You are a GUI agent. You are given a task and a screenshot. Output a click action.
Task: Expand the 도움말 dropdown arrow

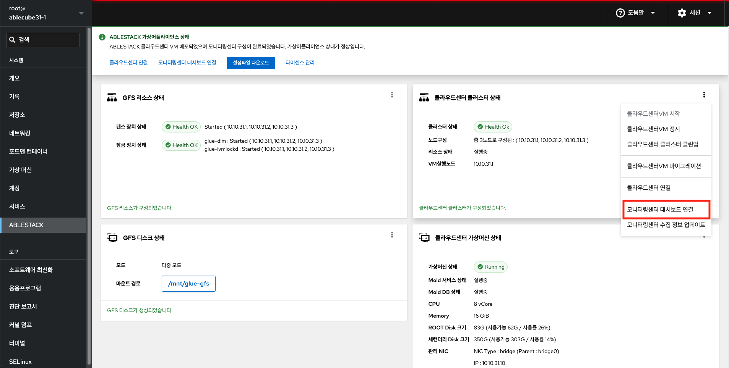653,13
